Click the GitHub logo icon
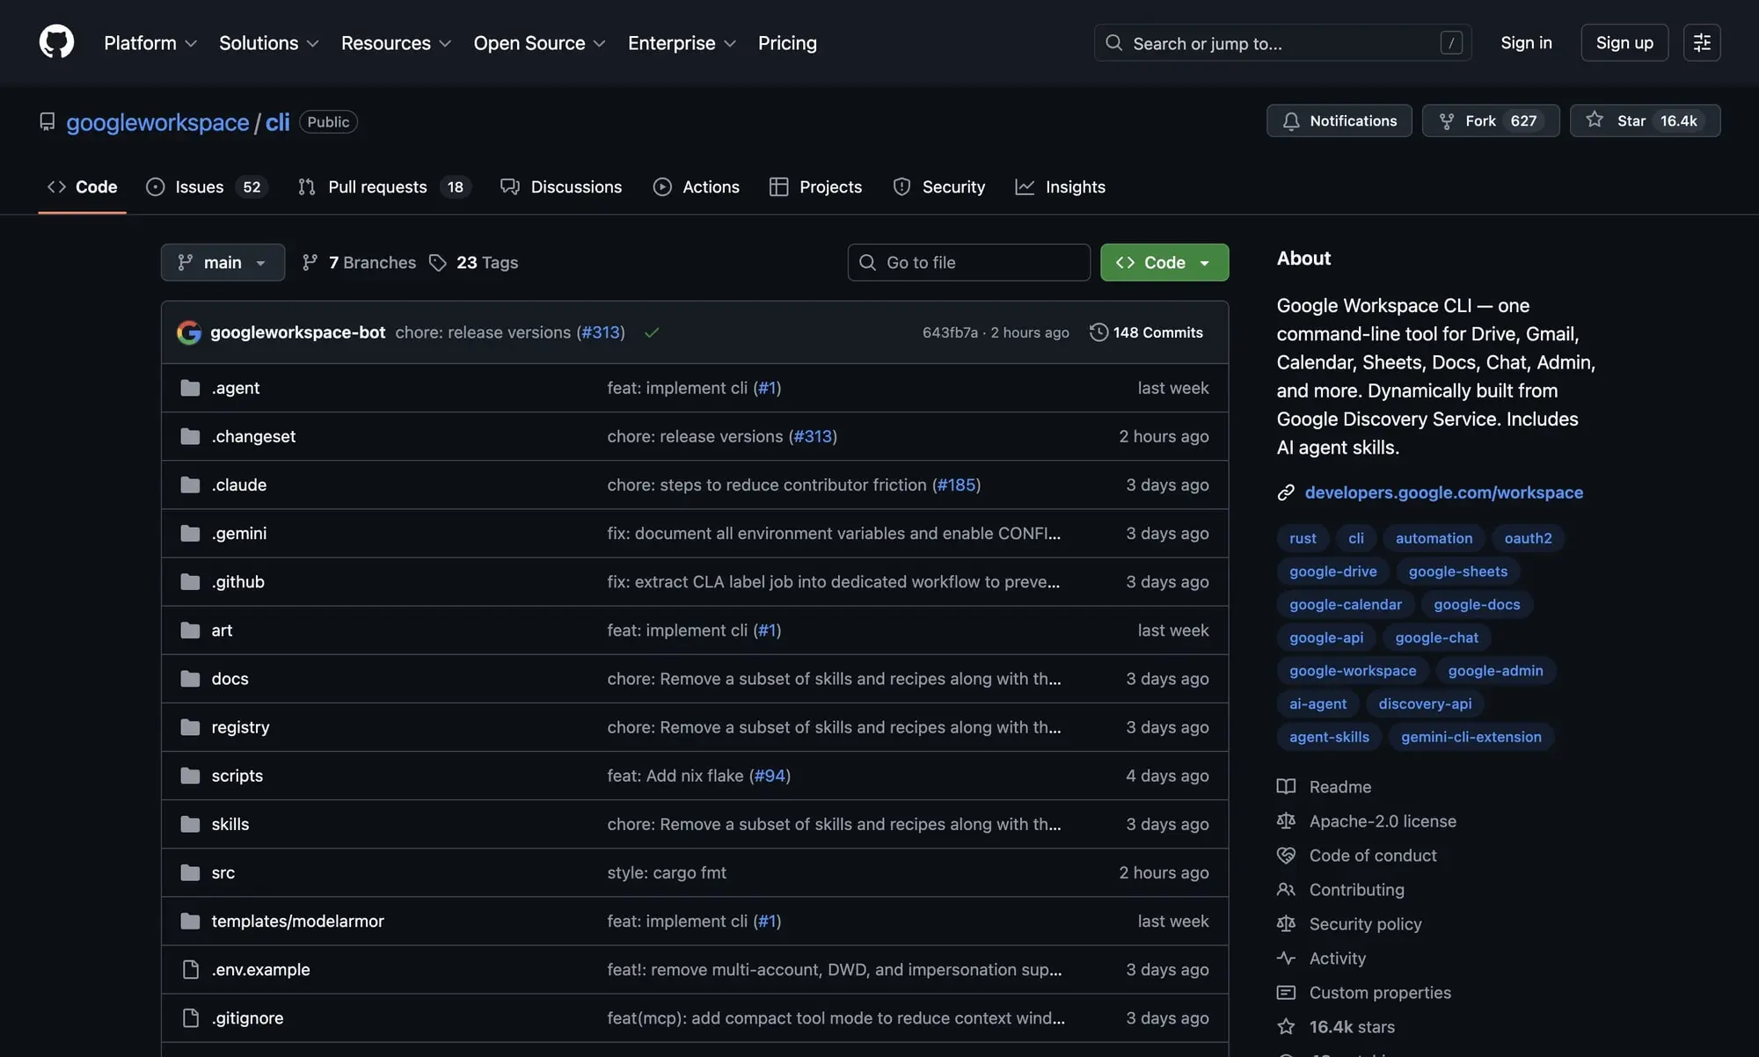1759x1057 pixels. click(x=56, y=42)
